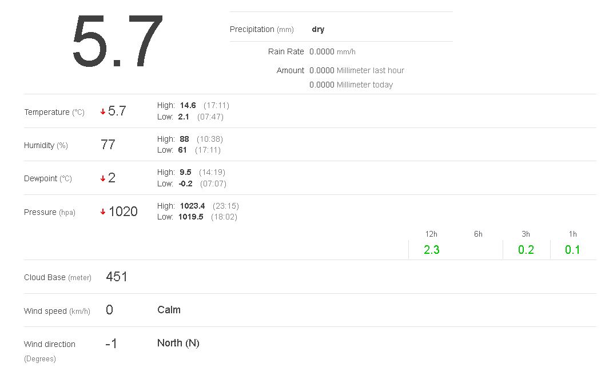The width and height of the screenshot is (609, 371).
Task: Click the 'Calm' wind speed description
Action: [169, 310]
